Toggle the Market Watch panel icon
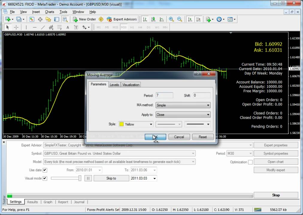The height and width of the screenshot is (215, 303). [x=32, y=19]
